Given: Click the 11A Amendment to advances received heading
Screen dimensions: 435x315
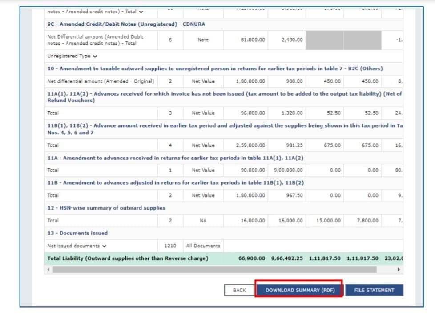Looking at the screenshot, I should click(169, 157).
